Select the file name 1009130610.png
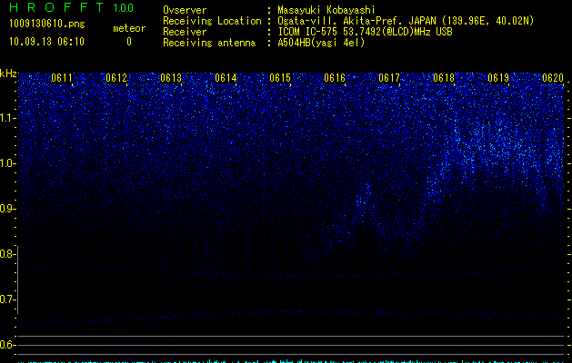Viewport: 572px width, 363px height. click(x=47, y=24)
